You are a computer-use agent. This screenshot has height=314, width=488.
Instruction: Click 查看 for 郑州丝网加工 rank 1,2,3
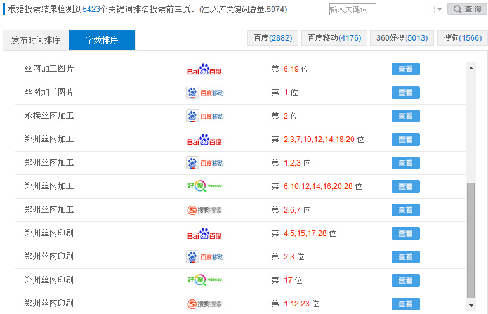pos(406,163)
